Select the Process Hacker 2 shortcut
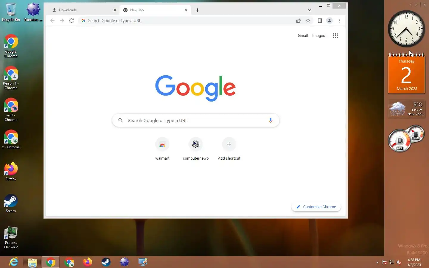Screen dimensions: 429x268 [11, 238]
